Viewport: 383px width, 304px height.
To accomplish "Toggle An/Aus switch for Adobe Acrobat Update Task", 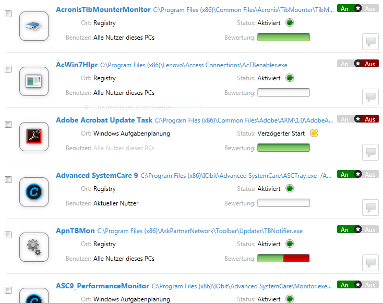I will (x=358, y=119).
